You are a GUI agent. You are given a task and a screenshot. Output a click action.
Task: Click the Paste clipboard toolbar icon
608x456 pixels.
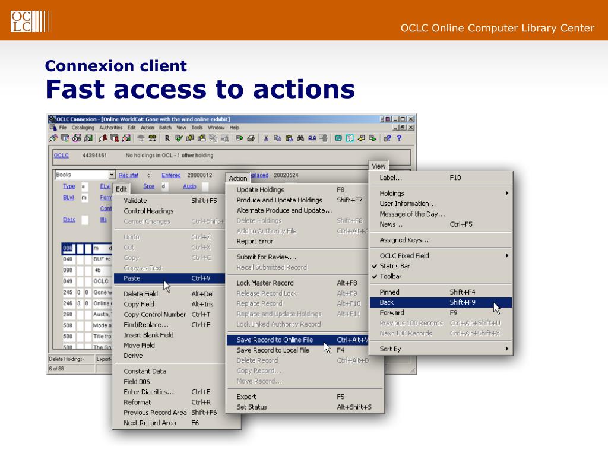click(289, 138)
